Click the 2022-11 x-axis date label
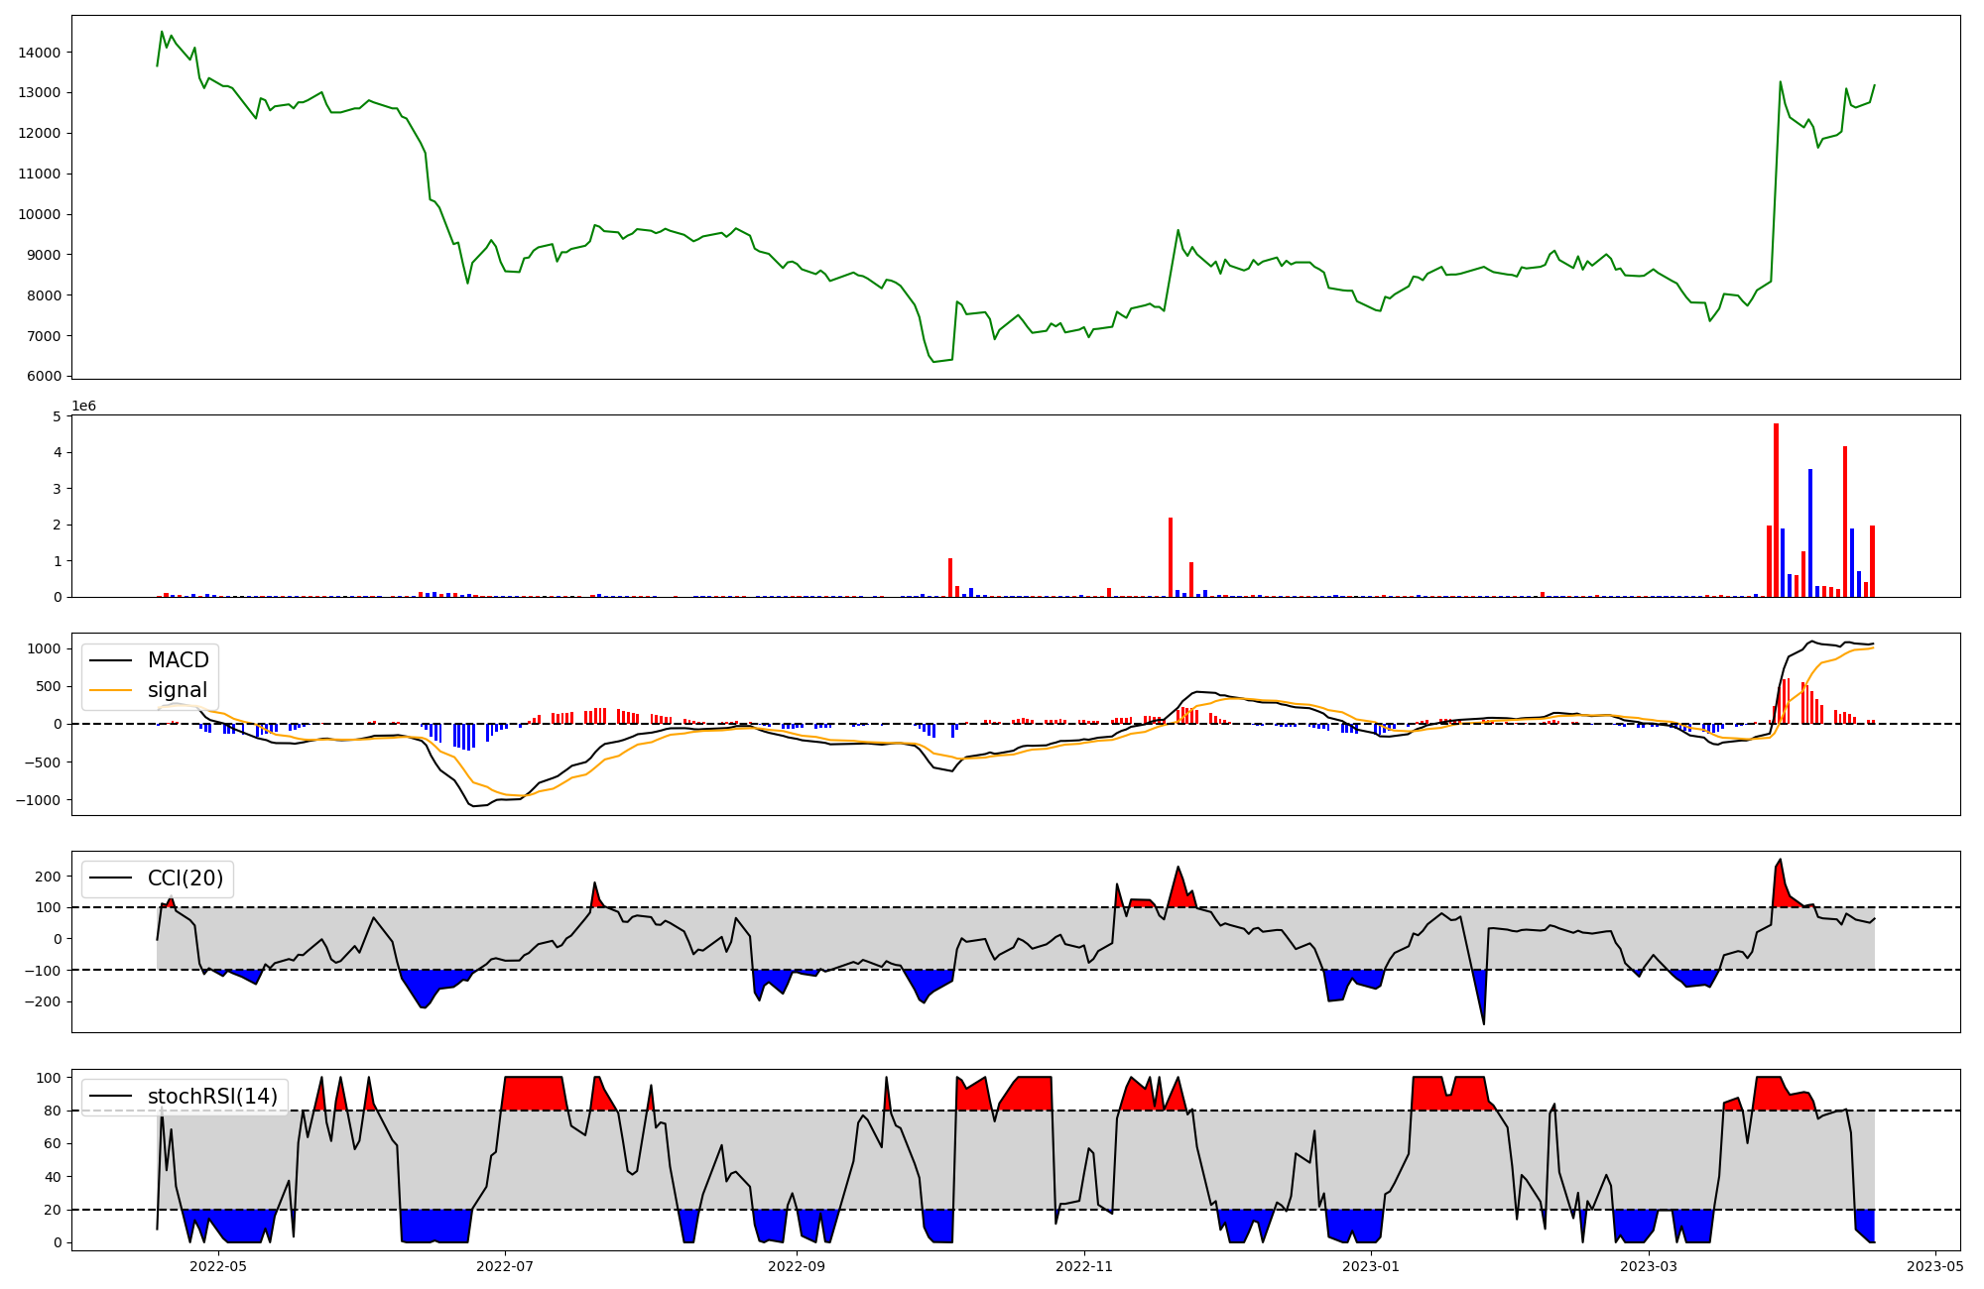This screenshot has height=1289, width=1984. [x=1084, y=1266]
